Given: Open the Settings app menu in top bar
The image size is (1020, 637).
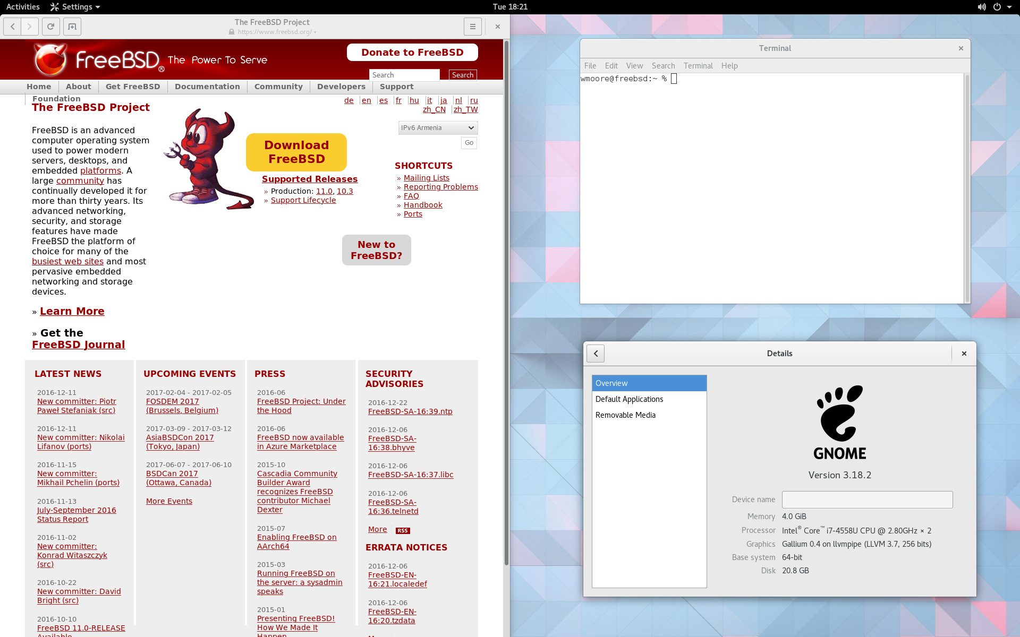Looking at the screenshot, I should tap(75, 7).
